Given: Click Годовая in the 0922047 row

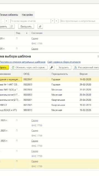Looking at the screenshot, I should [x=56, y=79].
